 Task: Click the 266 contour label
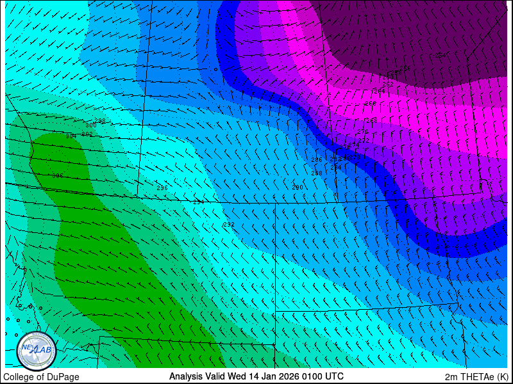point(371,104)
